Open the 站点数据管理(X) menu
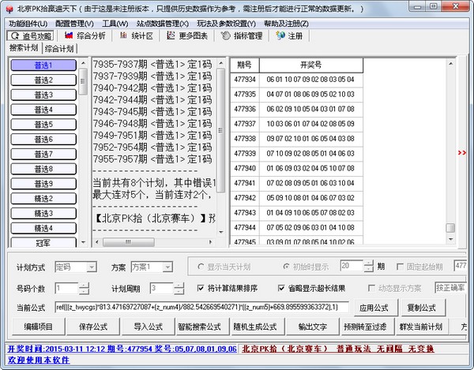Viewport: 474px width, 370px height. point(162,24)
